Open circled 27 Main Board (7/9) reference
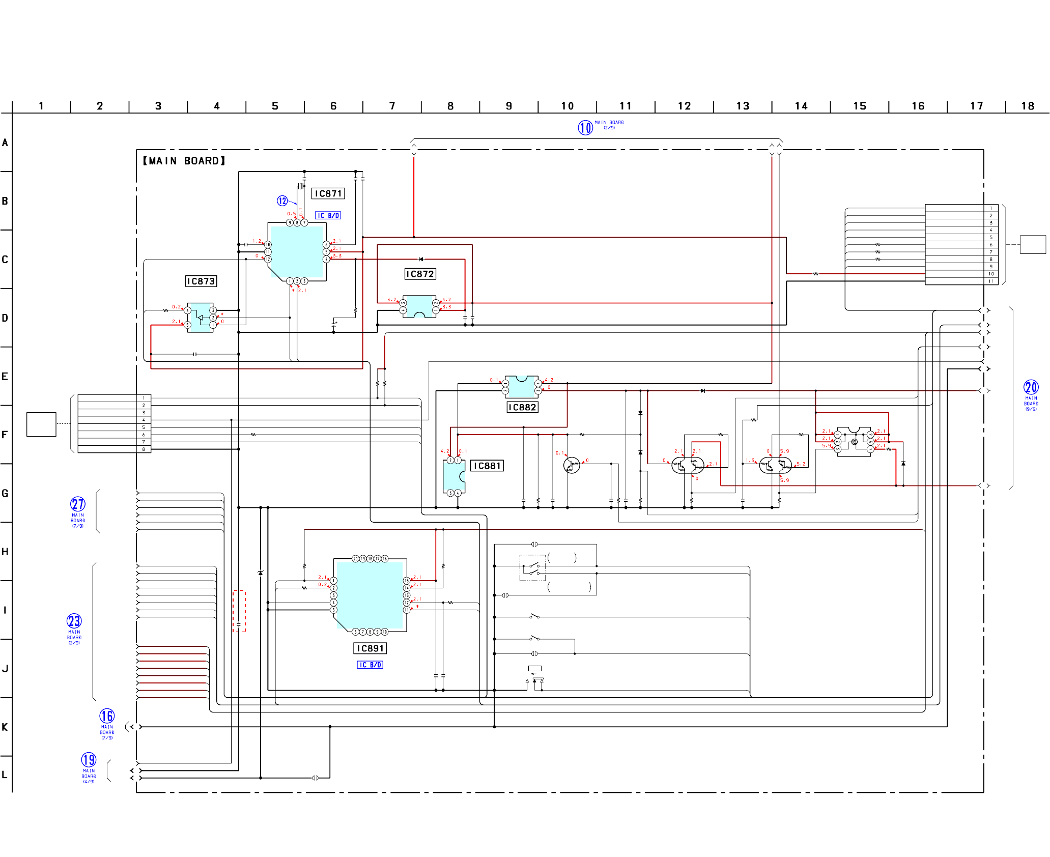The height and width of the screenshot is (857, 1050). 77,504
